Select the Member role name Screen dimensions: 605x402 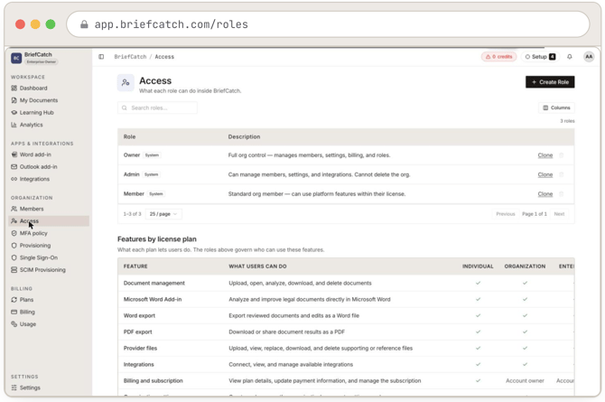(x=134, y=194)
